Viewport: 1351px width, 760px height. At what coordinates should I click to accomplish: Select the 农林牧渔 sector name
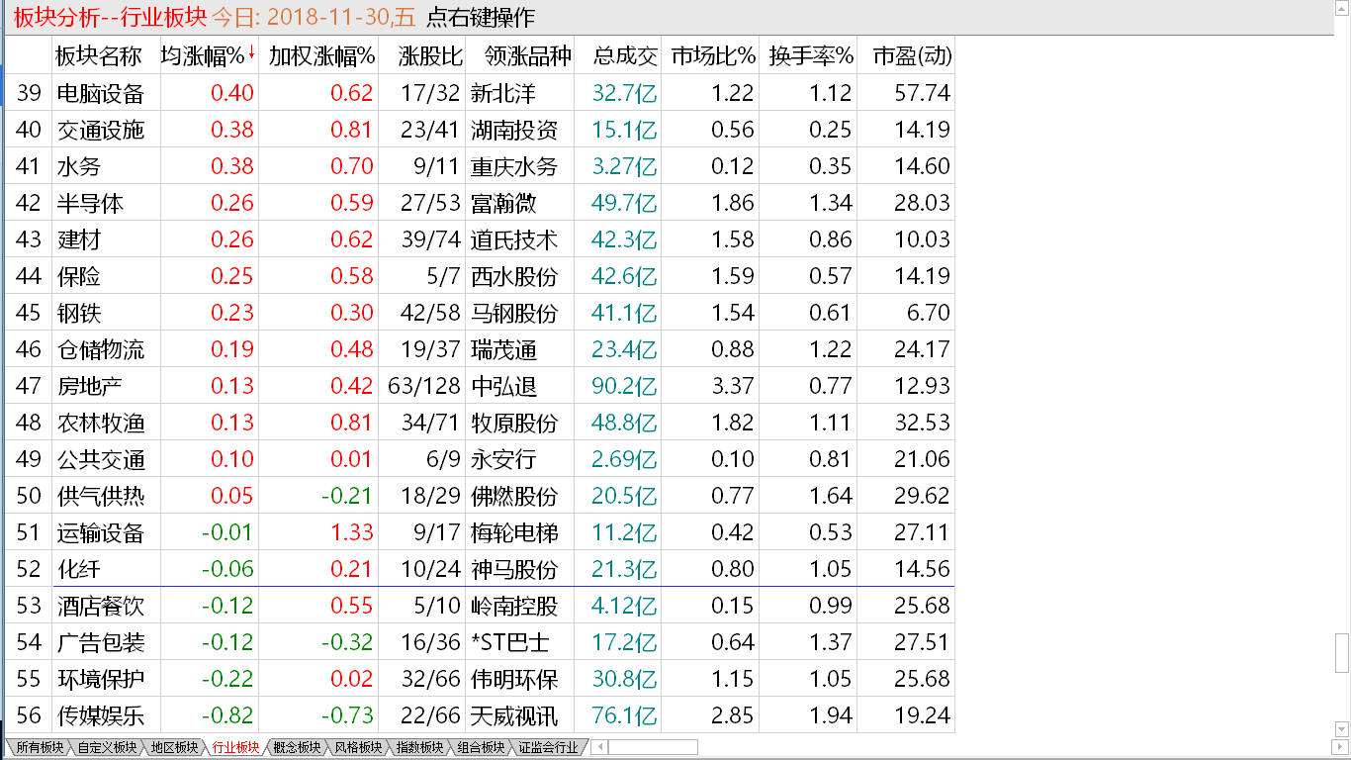click(x=100, y=423)
